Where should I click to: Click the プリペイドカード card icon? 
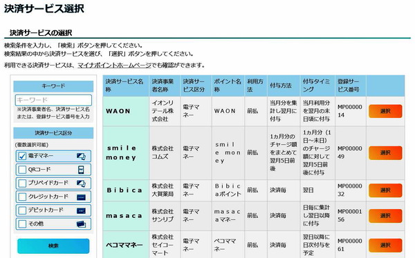(x=81, y=183)
